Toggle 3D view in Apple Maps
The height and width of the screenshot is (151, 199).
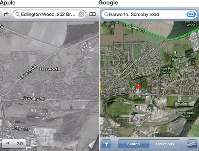click(20, 144)
